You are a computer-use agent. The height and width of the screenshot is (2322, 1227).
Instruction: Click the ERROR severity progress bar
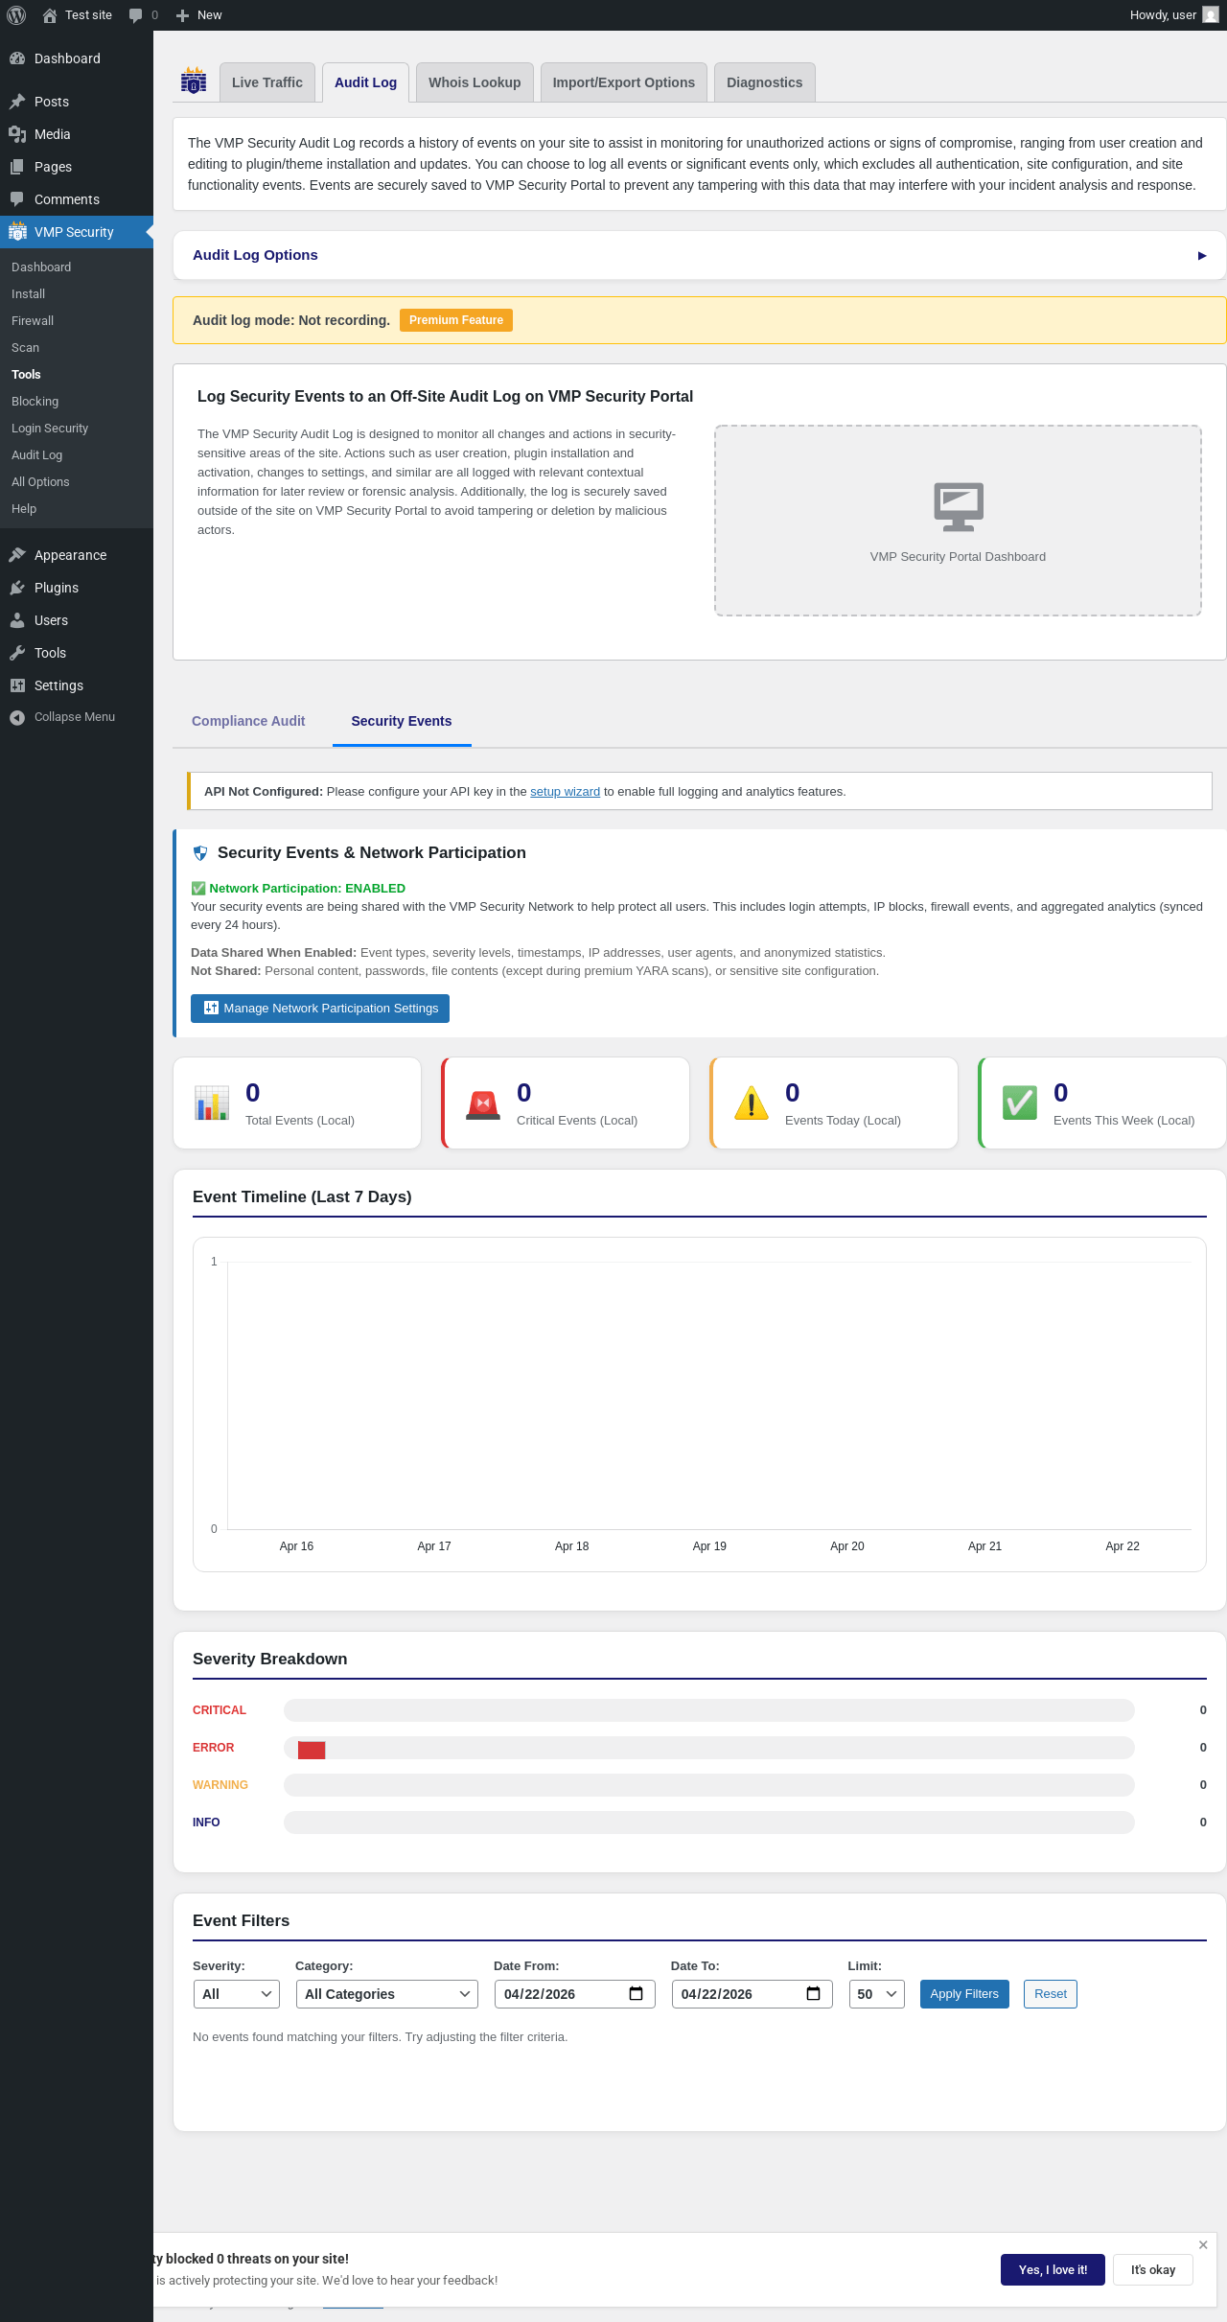[709, 1748]
